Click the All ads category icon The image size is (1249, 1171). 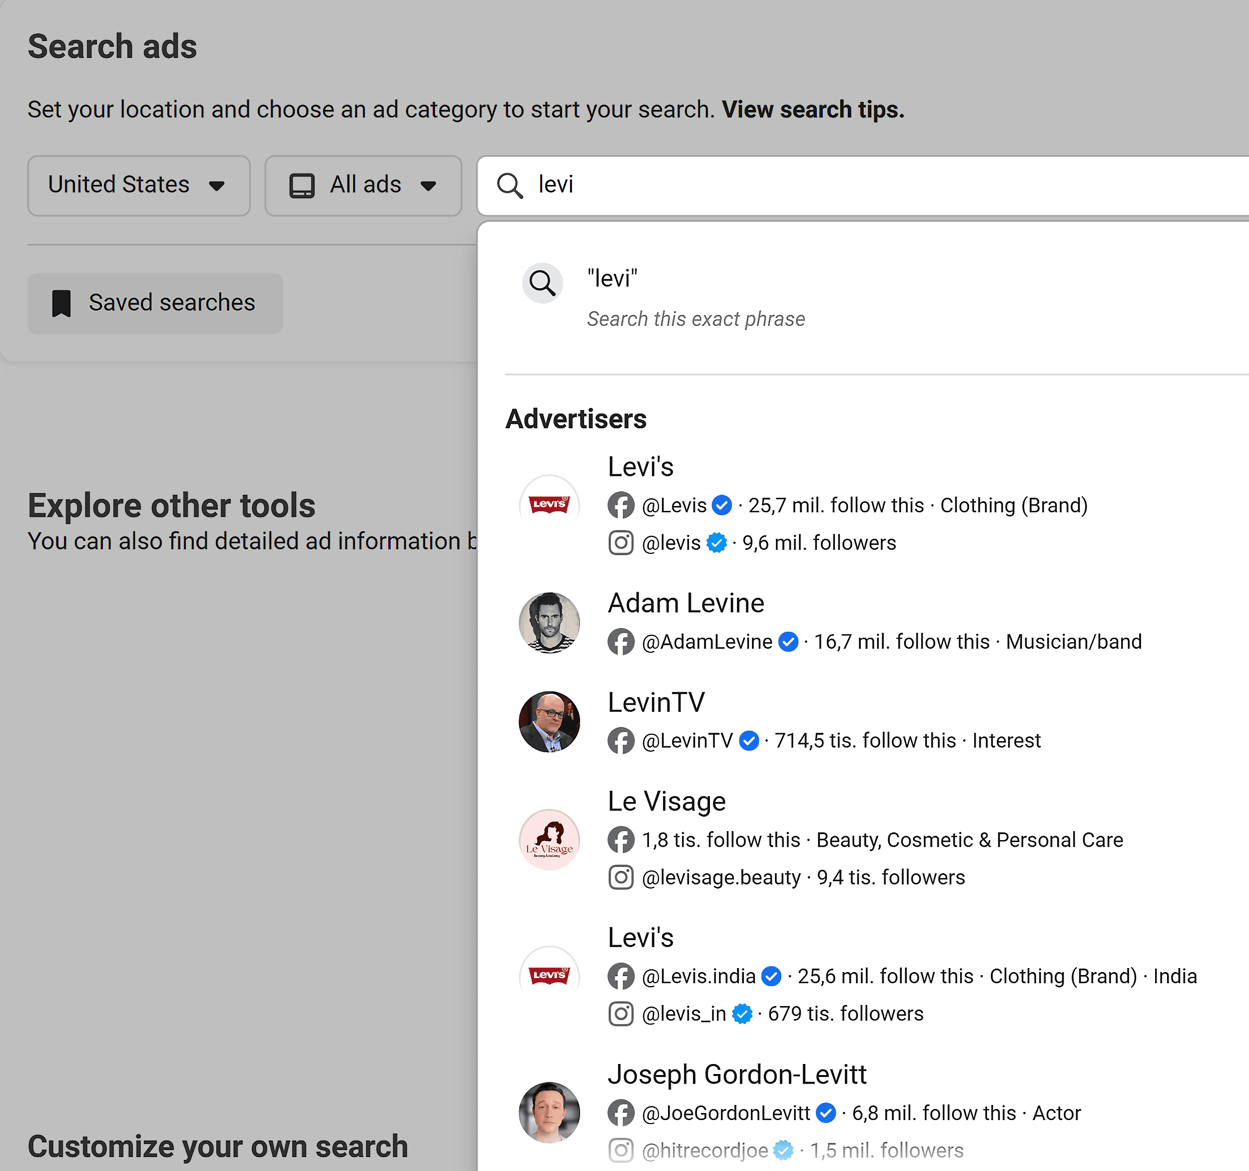(x=302, y=186)
